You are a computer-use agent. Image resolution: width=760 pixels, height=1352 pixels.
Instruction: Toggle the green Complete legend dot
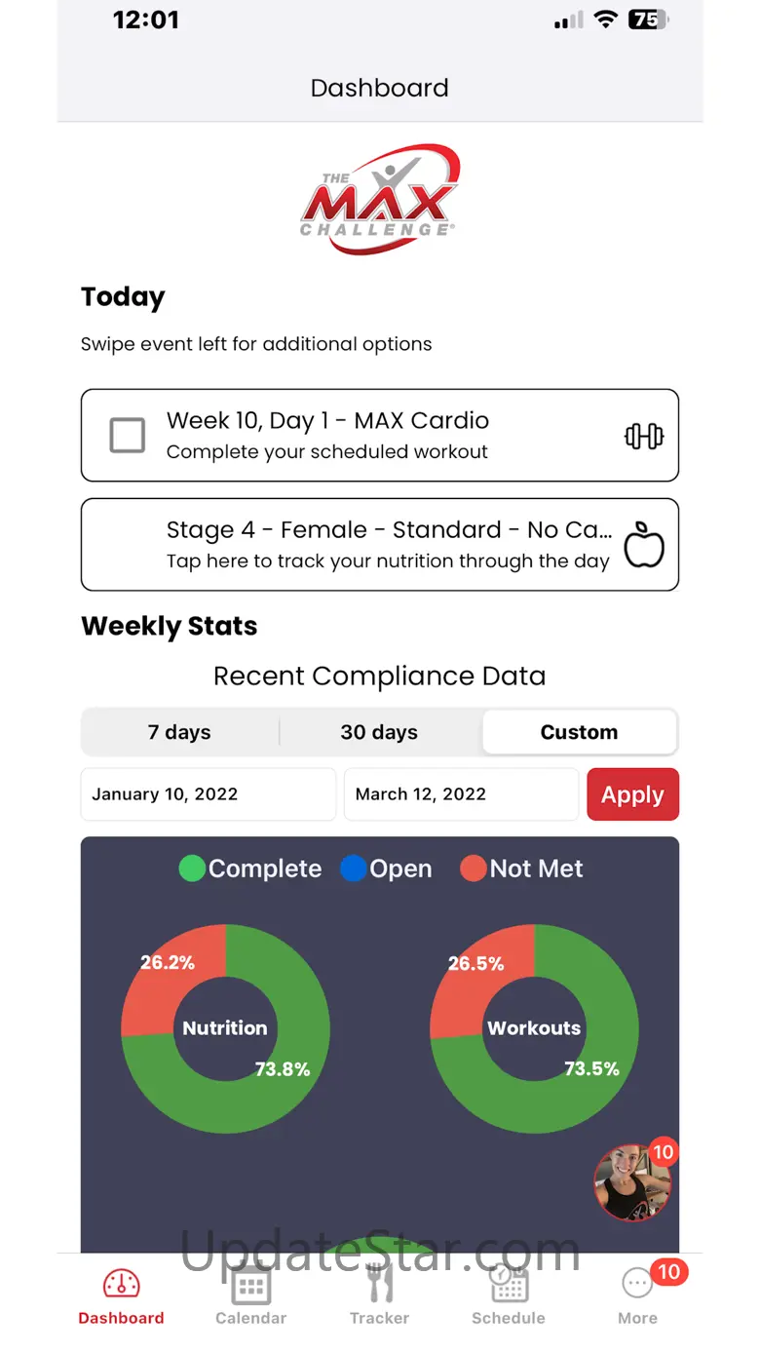pyautogui.click(x=192, y=869)
